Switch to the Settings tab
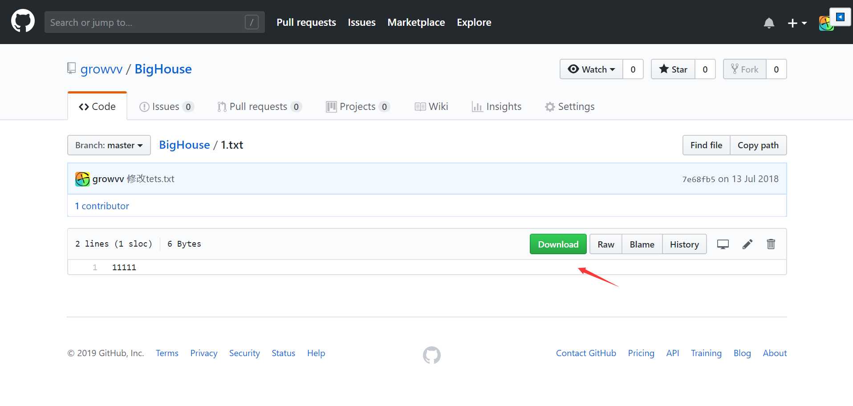 (x=570, y=106)
